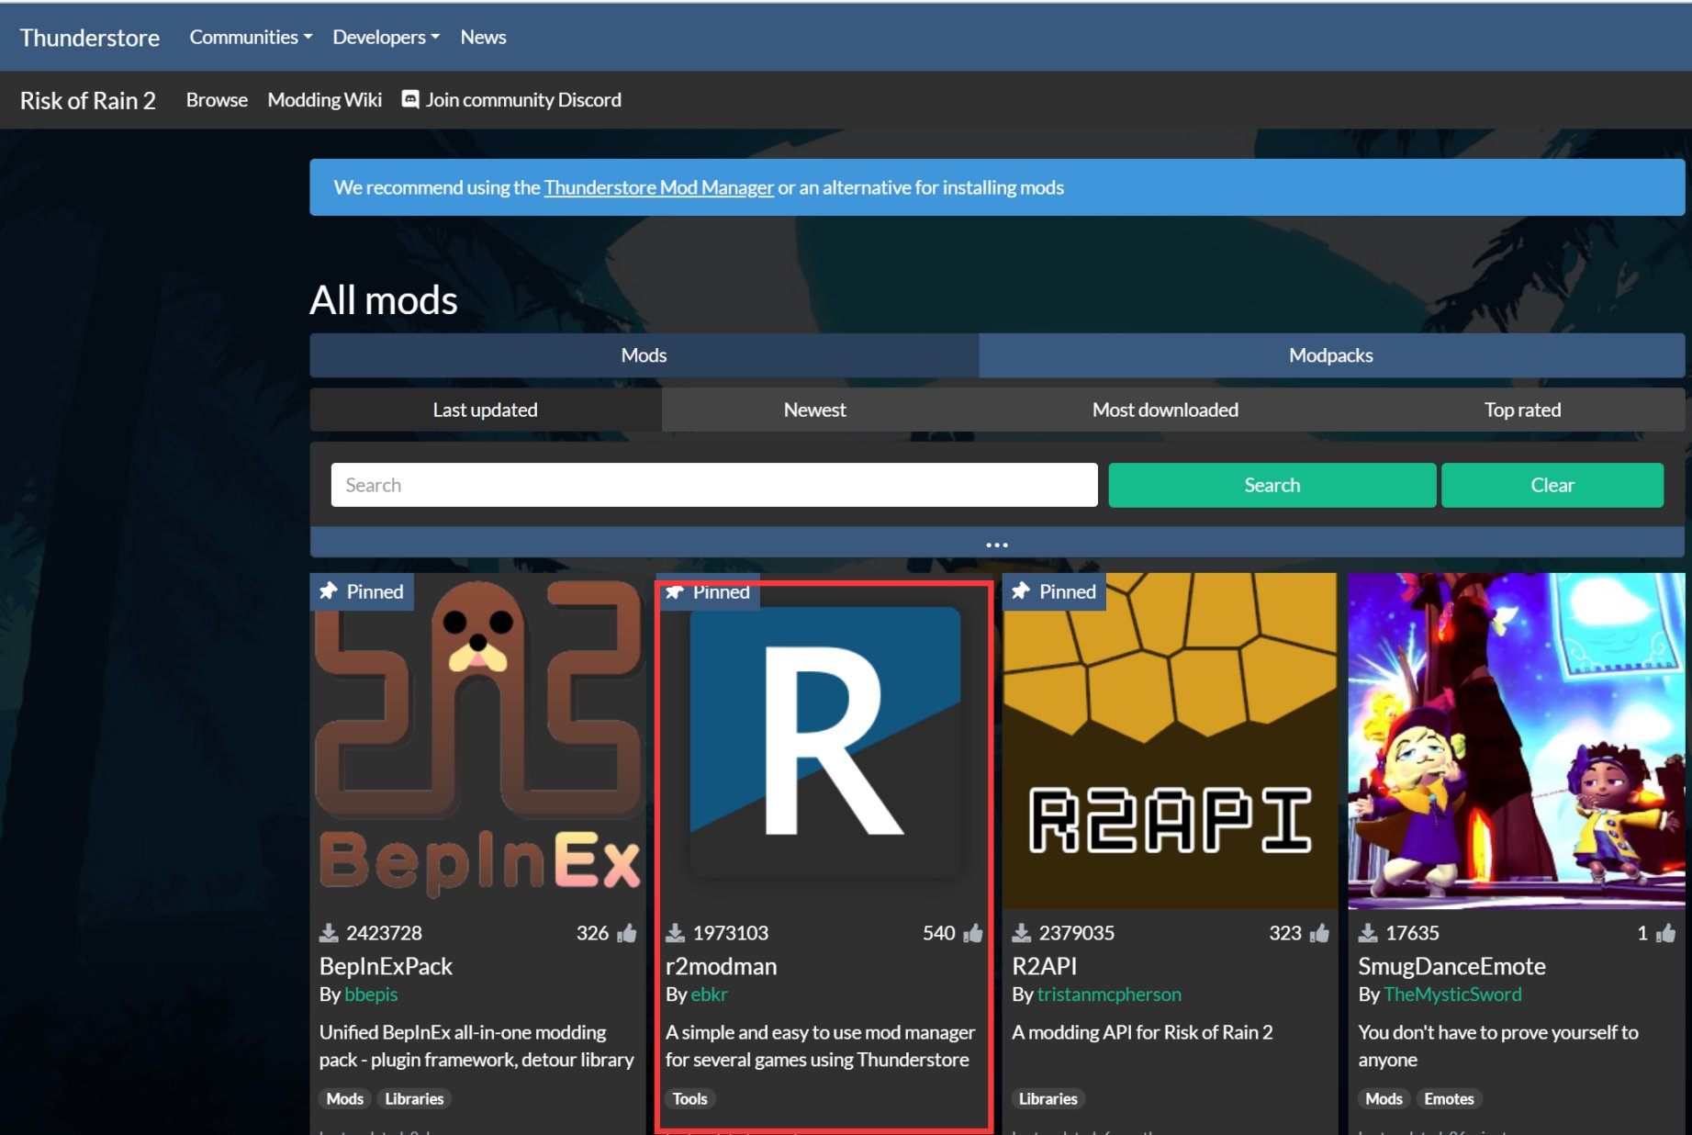Switch to the Modpacks tab
Screen dimensions: 1692x1135
point(1331,355)
